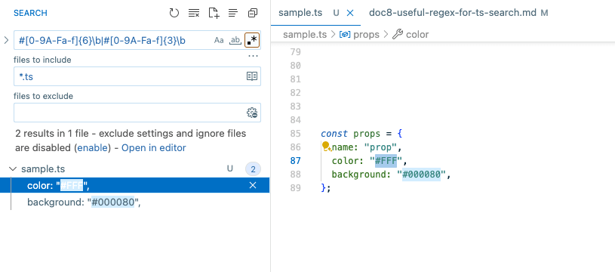Refresh the search results
This screenshot has width=615, height=272.
coord(174,13)
